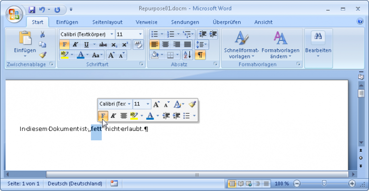The image size is (369, 191).
Task: Toggle strikethrough abc button
Action: [103, 45]
